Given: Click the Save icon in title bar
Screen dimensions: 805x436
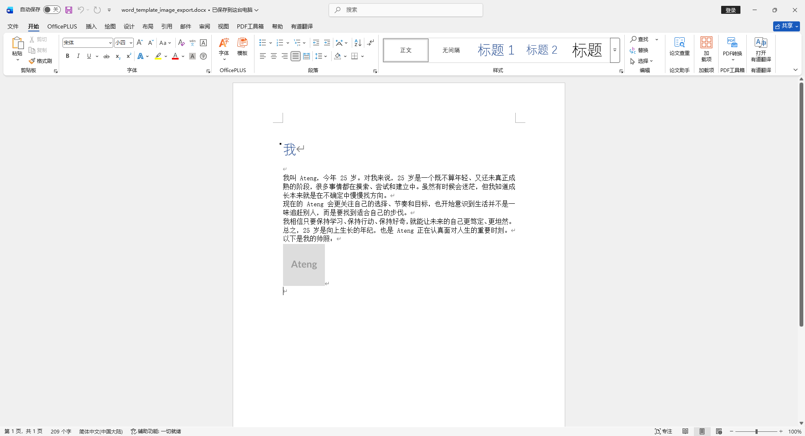Looking at the screenshot, I should point(69,10).
